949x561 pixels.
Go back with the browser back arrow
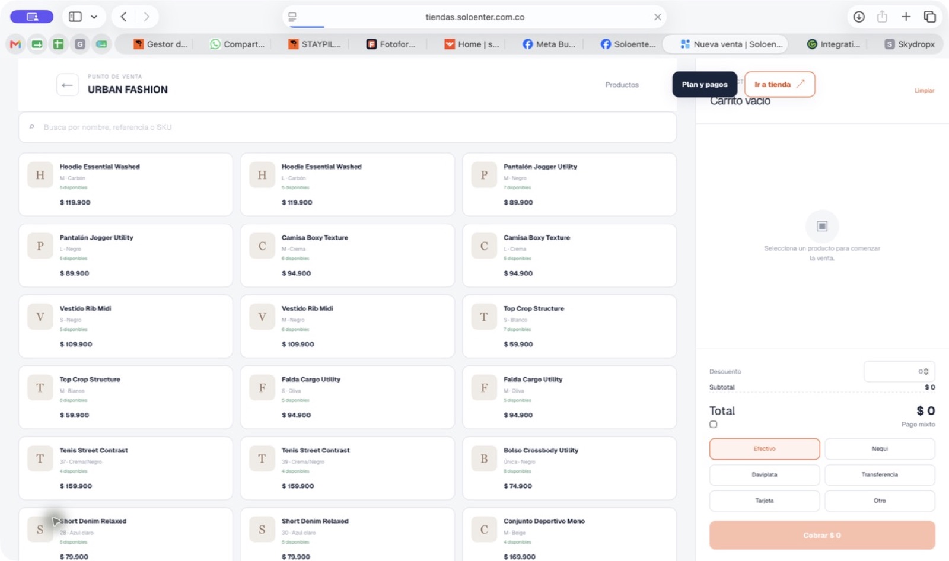pos(123,17)
